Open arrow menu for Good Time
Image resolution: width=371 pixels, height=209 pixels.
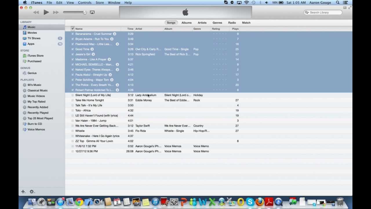(x=92, y=49)
